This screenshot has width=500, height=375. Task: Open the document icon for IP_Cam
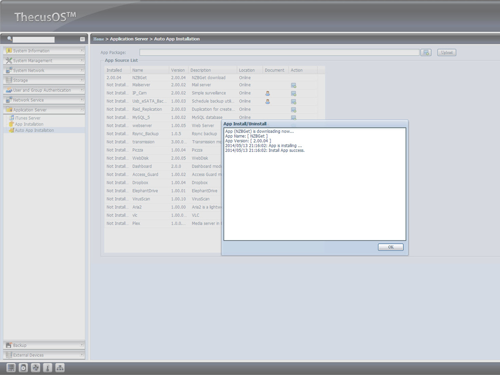(x=268, y=93)
